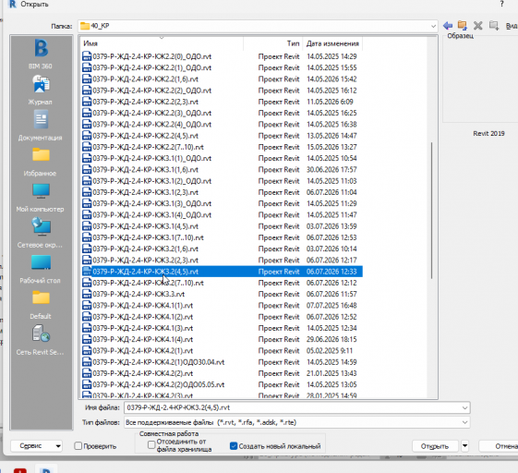Viewport: 518px width, 473px height.
Task: Click the delete X icon in toolbar
Action: coord(477,26)
